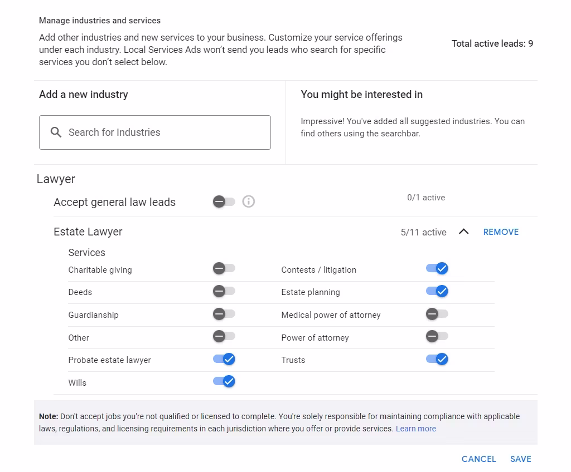The width and height of the screenshot is (571, 472).
Task: Turn off Wills service toggle
Action: 224,381
